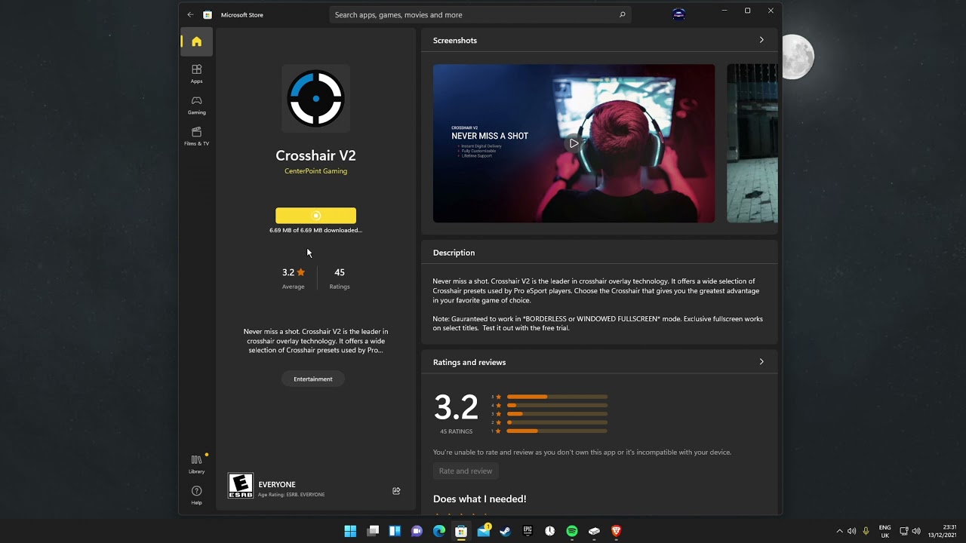Open Help in the sidebar

(196, 495)
